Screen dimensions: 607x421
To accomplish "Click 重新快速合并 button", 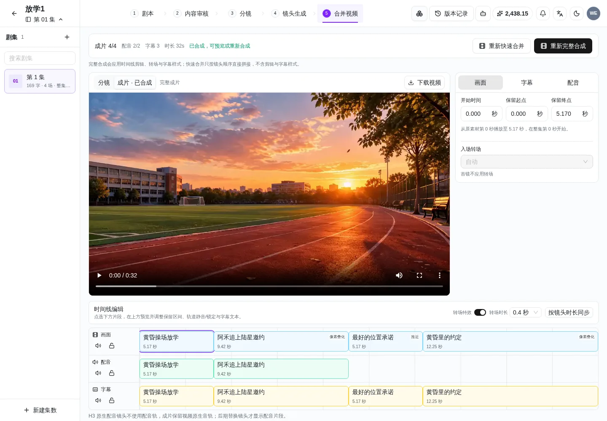I will tap(501, 46).
